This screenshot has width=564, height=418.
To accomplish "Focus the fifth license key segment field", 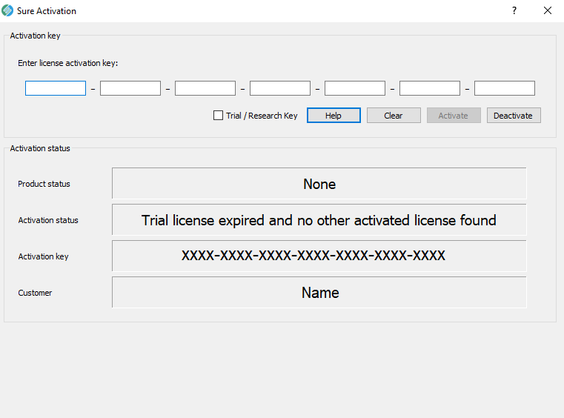I will tap(355, 88).
